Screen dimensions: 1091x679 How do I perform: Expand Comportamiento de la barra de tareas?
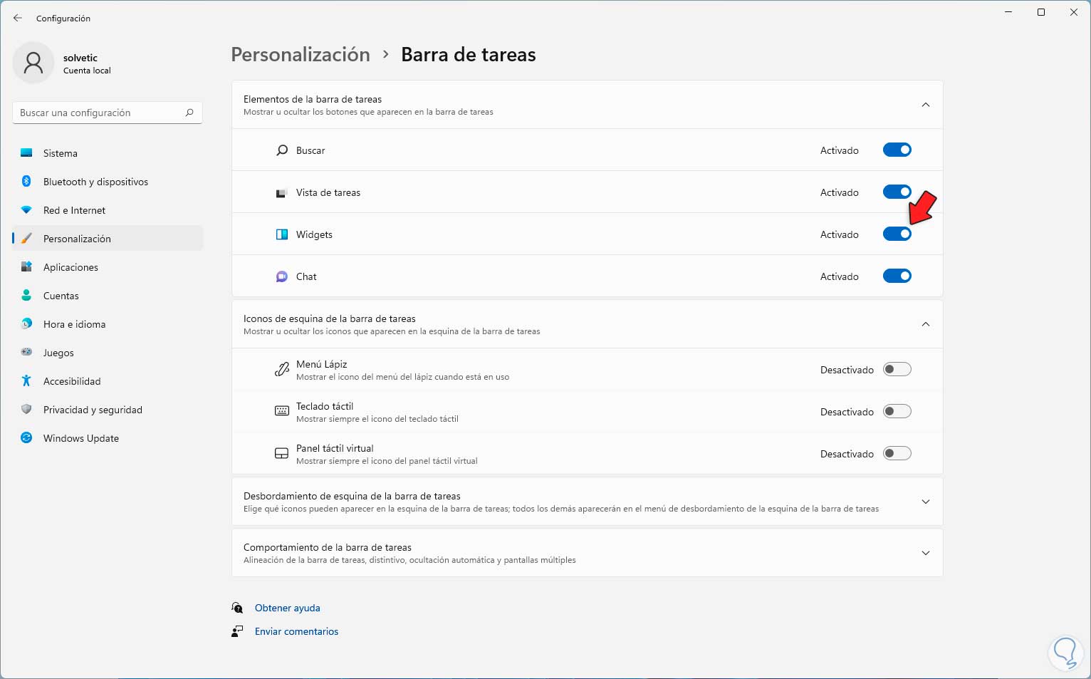coord(925,553)
